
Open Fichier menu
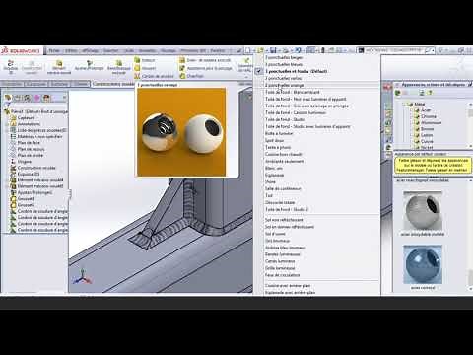[54, 50]
